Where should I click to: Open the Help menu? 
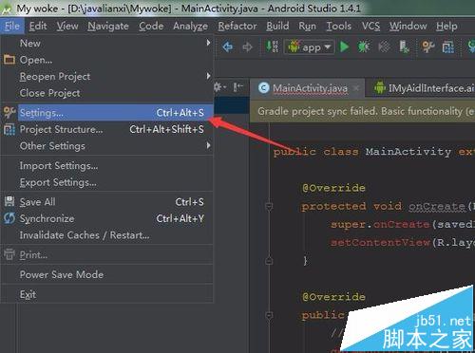click(x=446, y=26)
